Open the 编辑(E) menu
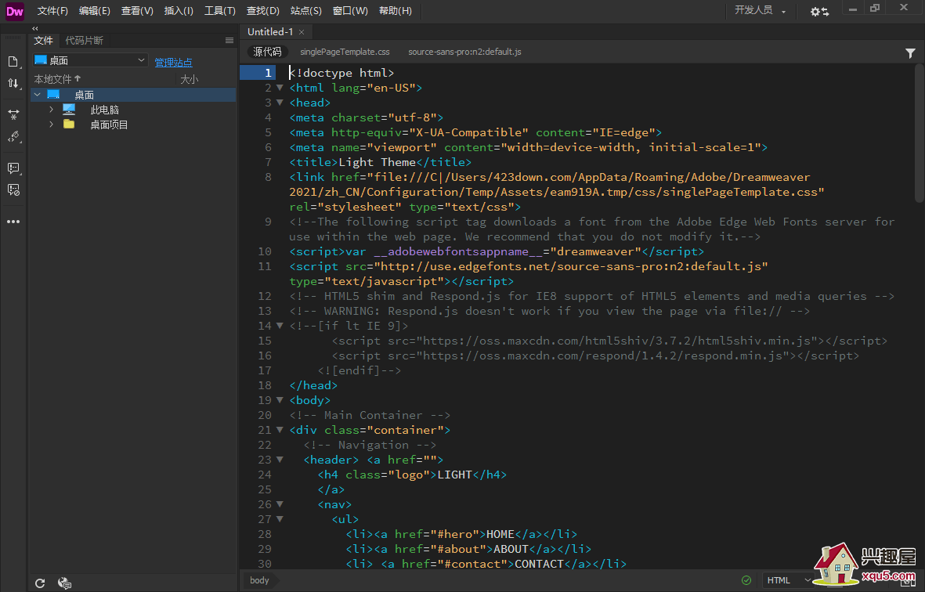The width and height of the screenshot is (925, 592). (95, 11)
